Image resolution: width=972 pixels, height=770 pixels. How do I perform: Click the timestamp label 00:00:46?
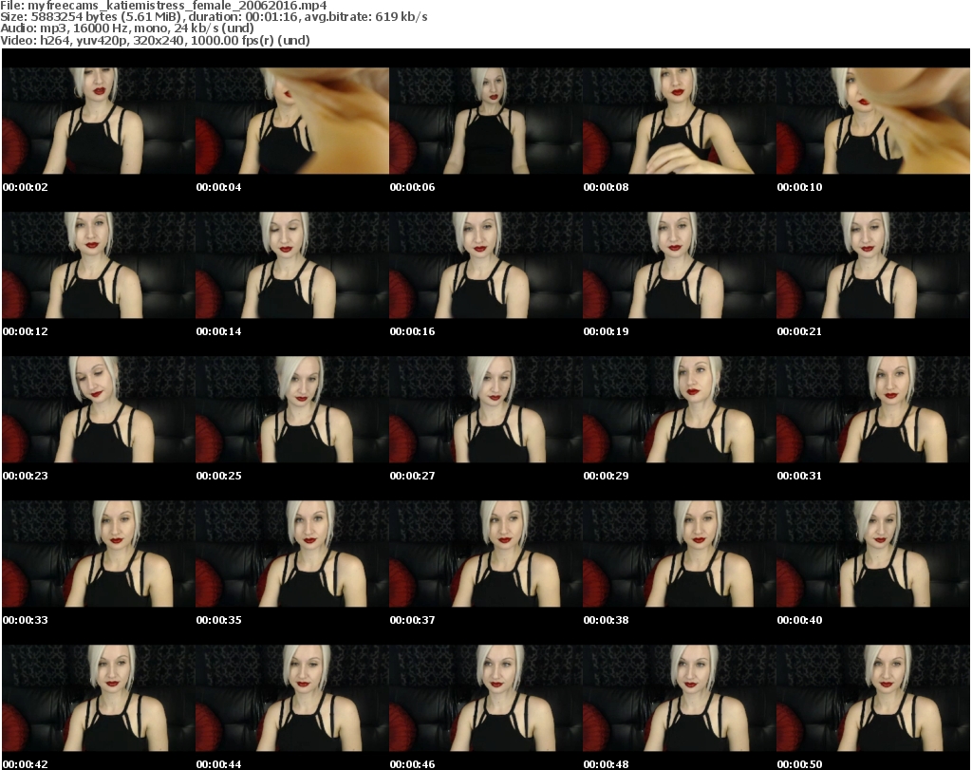tap(412, 764)
